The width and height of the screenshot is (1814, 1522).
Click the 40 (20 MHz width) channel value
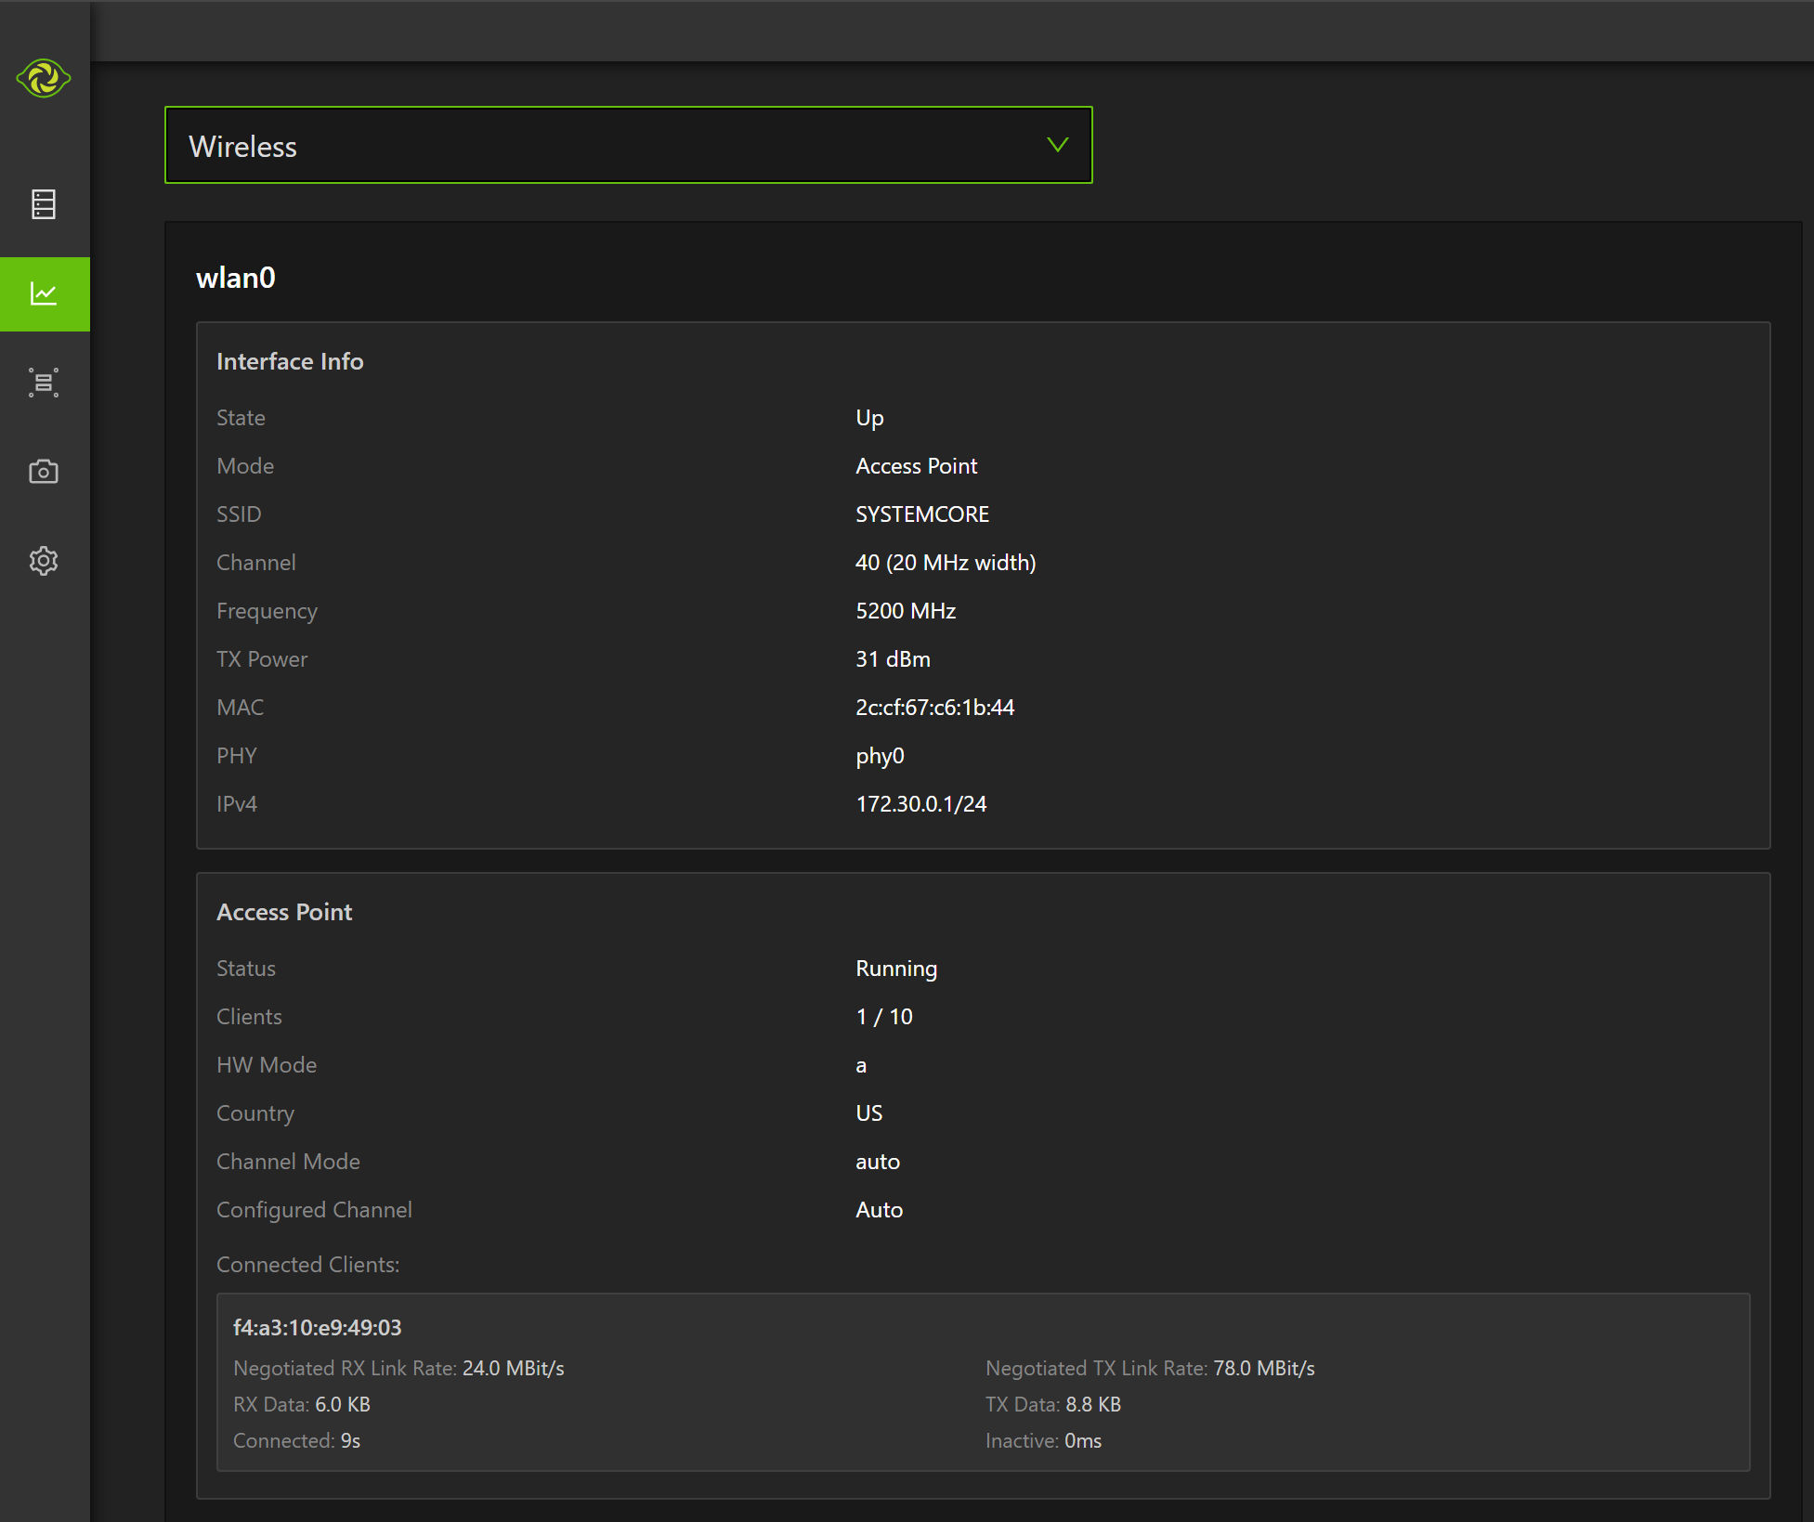(945, 563)
